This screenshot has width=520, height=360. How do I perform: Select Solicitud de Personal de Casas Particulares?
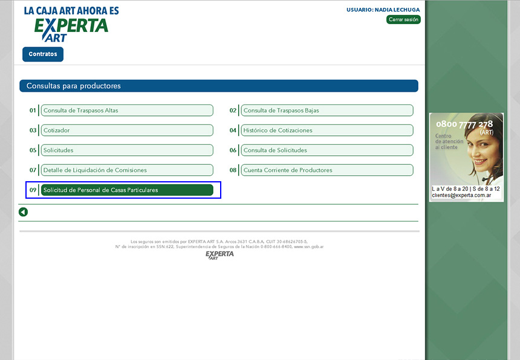click(x=127, y=190)
